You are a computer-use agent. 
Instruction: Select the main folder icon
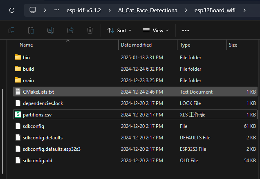(18, 80)
